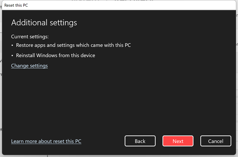This screenshot has width=238, height=157.
Task: Click the Reset this PC title text
Action: click(x=16, y=5)
